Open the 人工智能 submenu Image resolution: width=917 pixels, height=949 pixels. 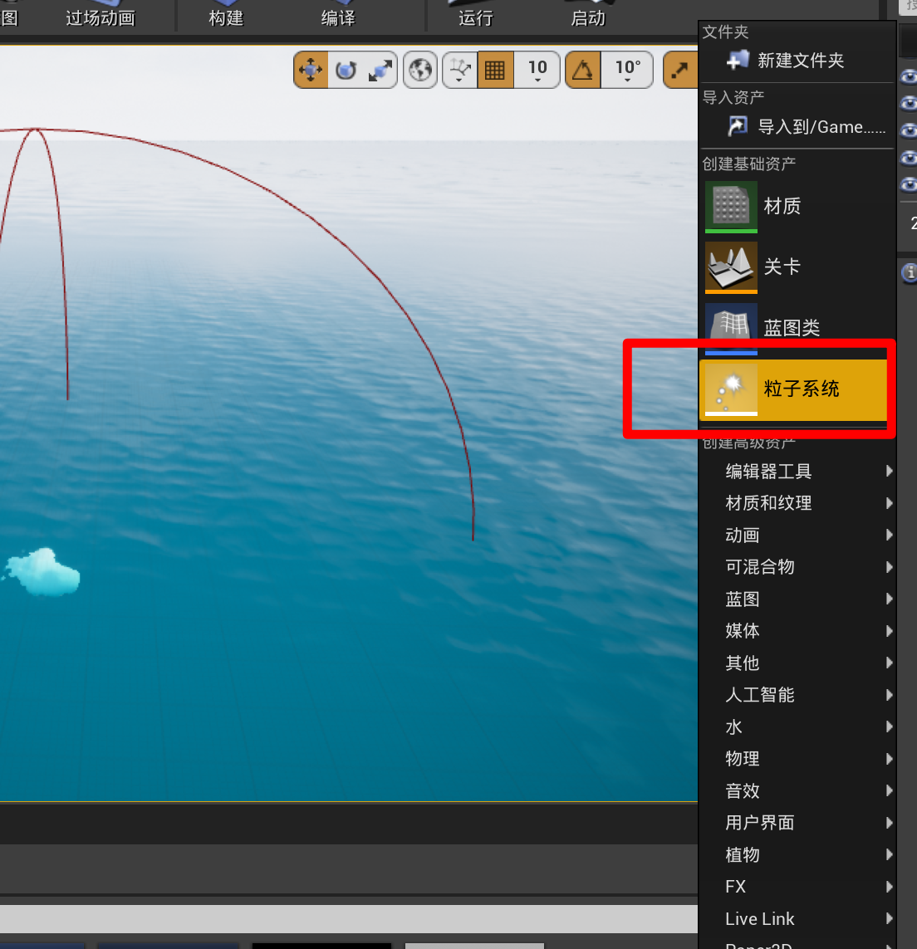pos(797,695)
